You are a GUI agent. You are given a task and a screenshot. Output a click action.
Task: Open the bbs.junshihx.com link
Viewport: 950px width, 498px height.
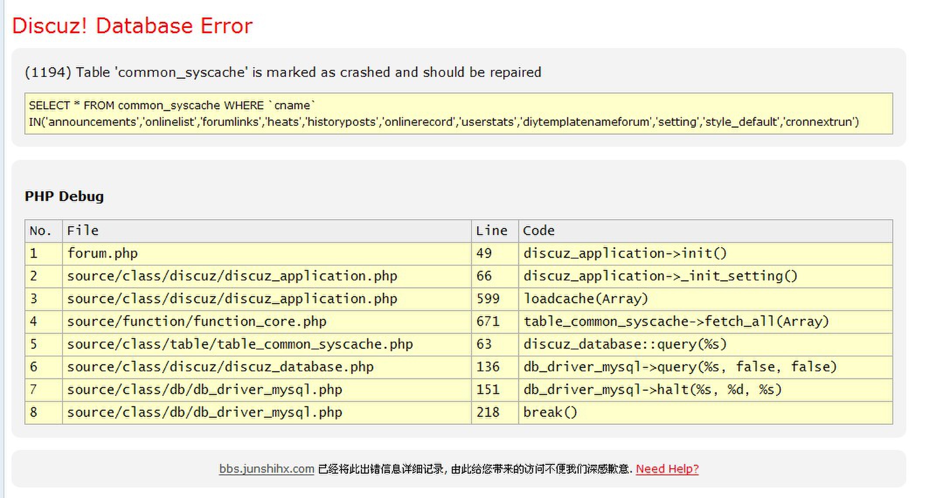[267, 469]
